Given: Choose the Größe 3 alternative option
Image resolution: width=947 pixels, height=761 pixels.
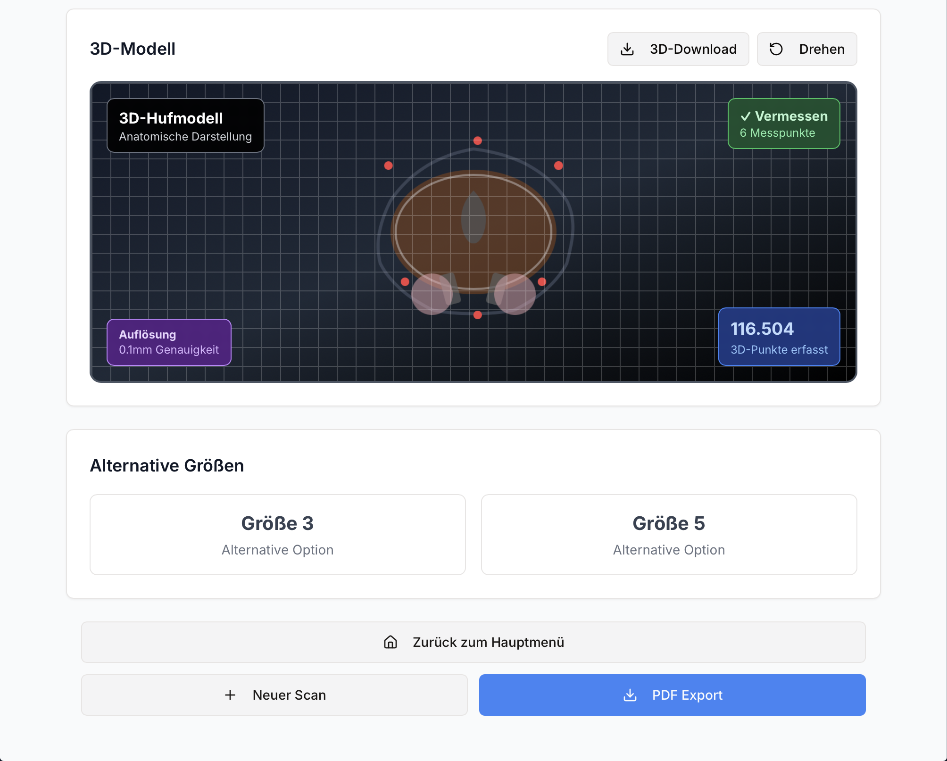Looking at the screenshot, I should pyautogui.click(x=277, y=535).
